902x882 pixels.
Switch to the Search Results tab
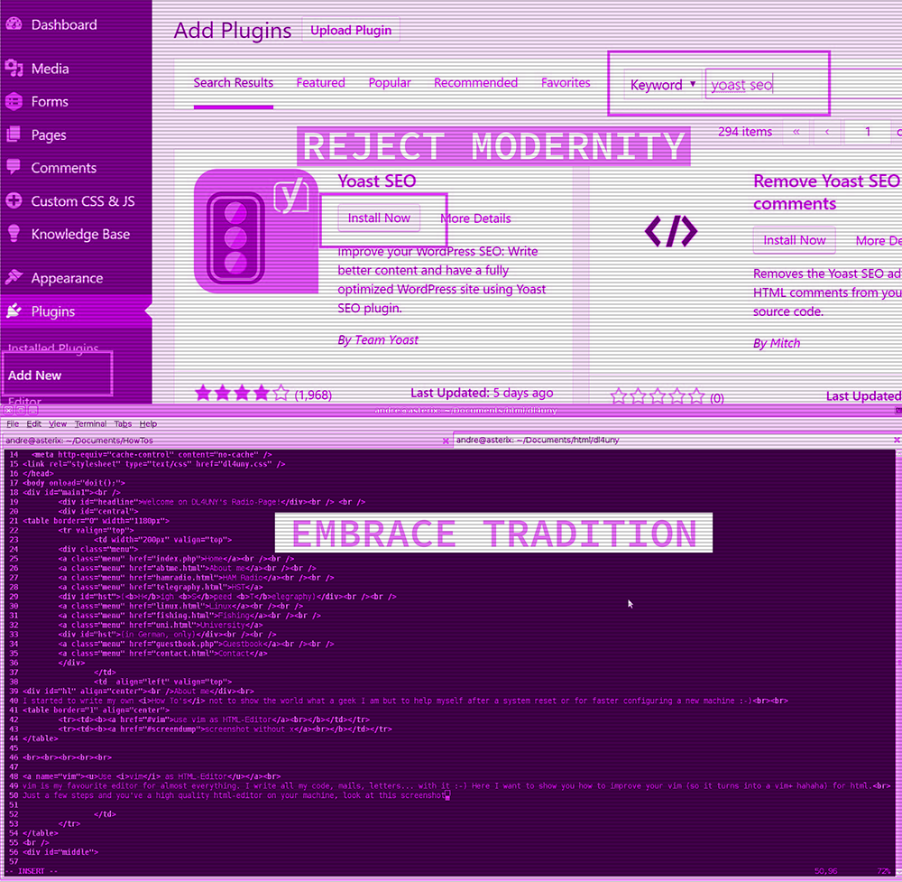[234, 83]
